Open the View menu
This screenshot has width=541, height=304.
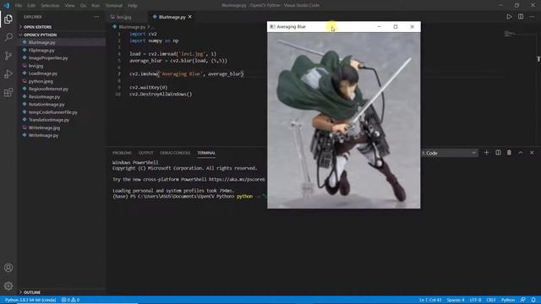coord(69,6)
